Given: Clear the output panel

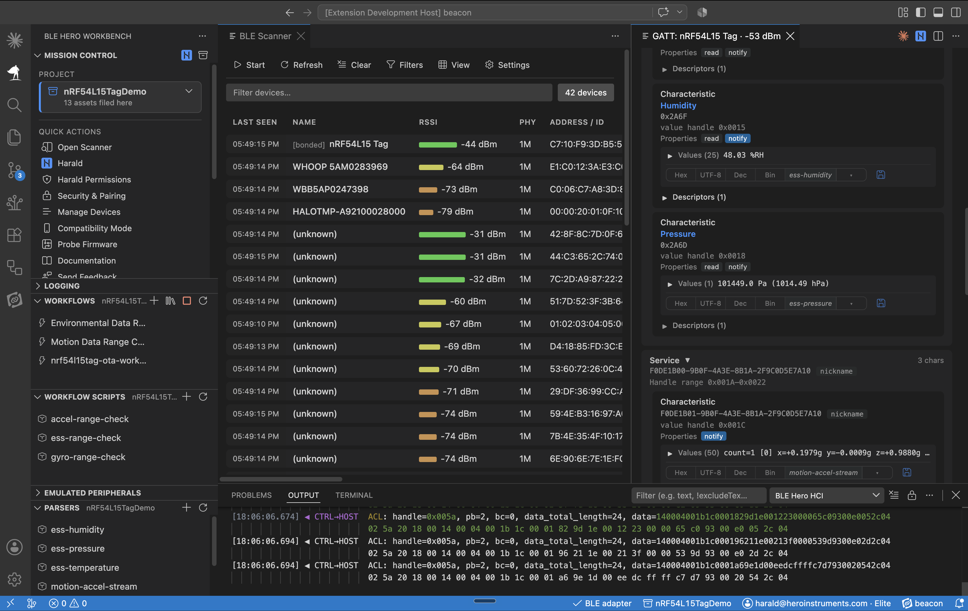Looking at the screenshot, I should [894, 495].
